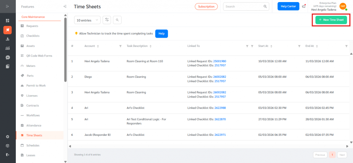The width and height of the screenshot is (353, 163).
Task: Click the logout icon at bottom left
Action: [8, 155]
